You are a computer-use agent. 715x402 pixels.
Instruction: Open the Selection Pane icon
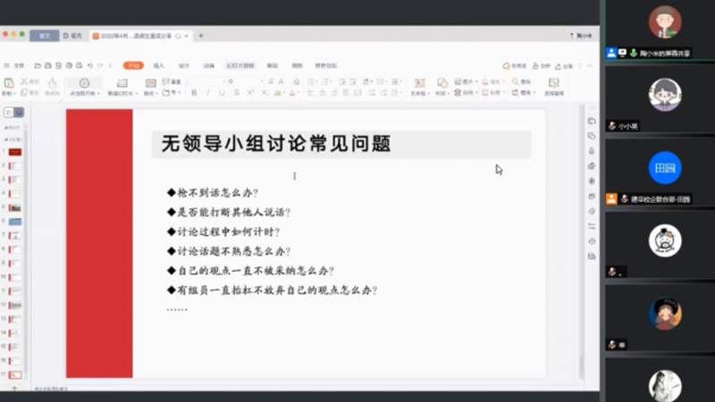(554, 82)
